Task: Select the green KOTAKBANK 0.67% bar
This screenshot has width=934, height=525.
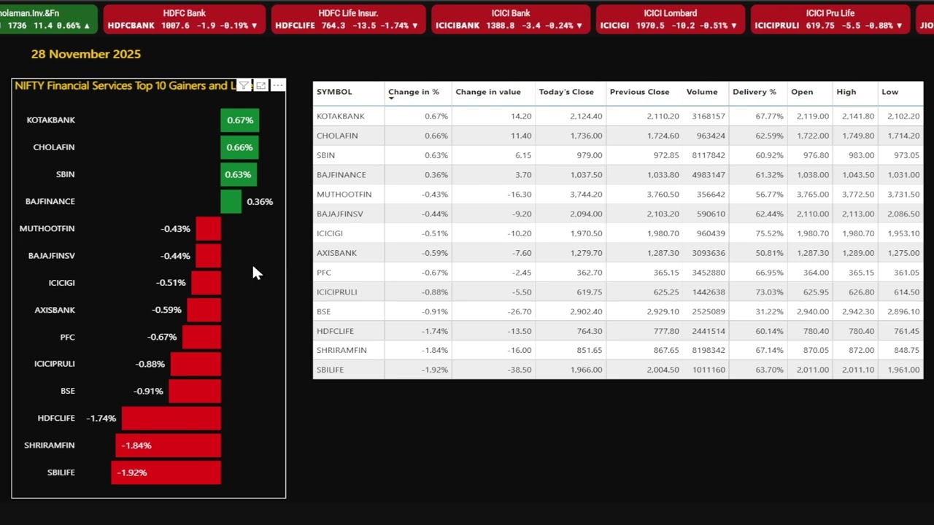Action: pos(240,120)
